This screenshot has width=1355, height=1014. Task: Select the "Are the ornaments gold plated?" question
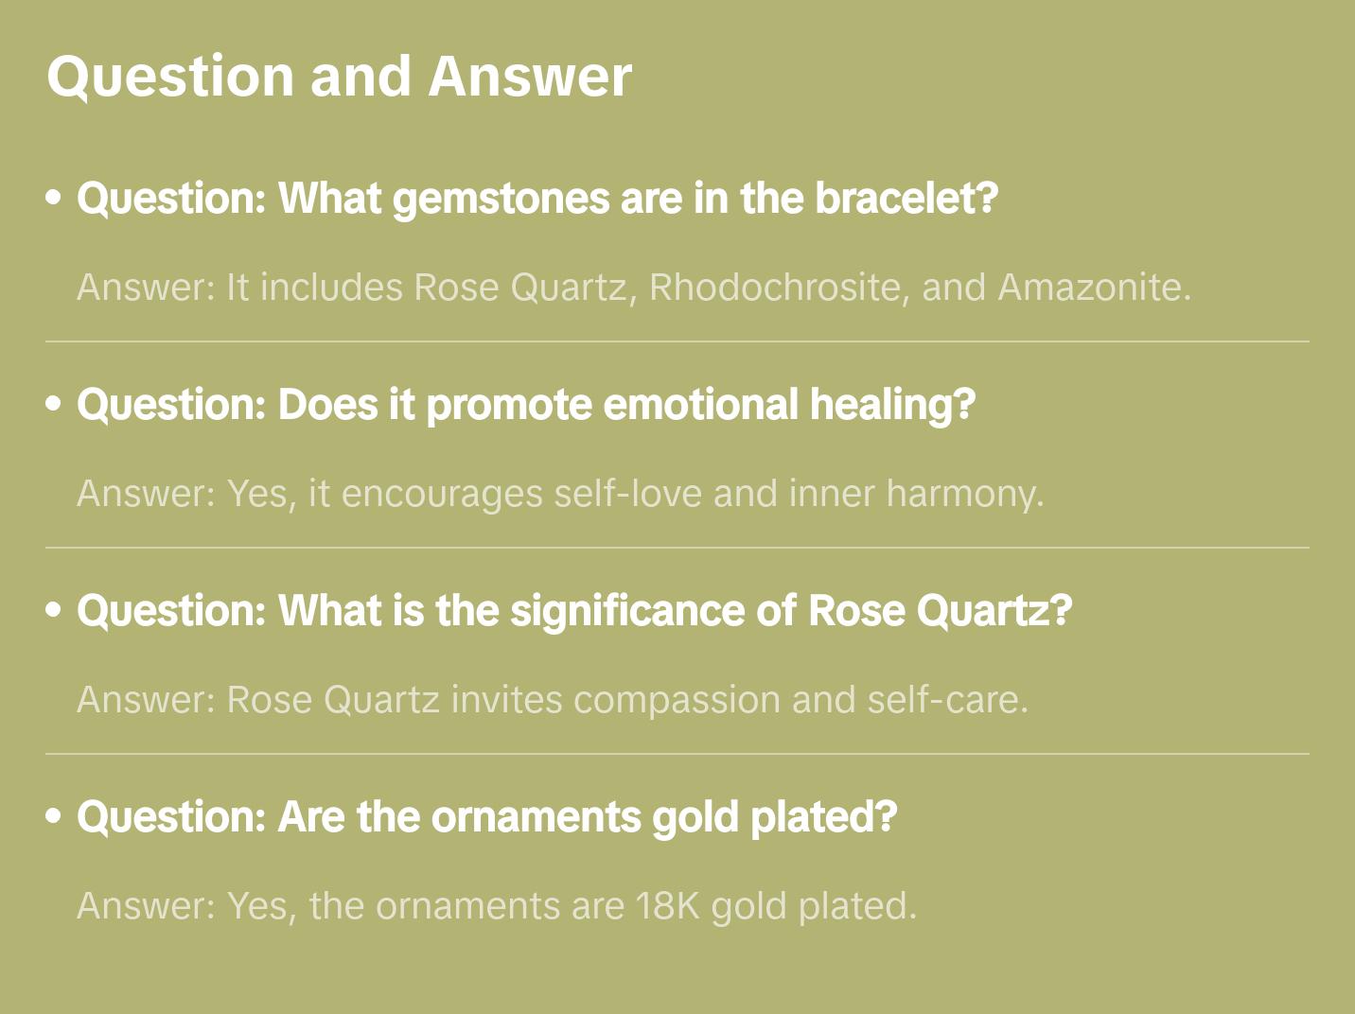coord(486,817)
